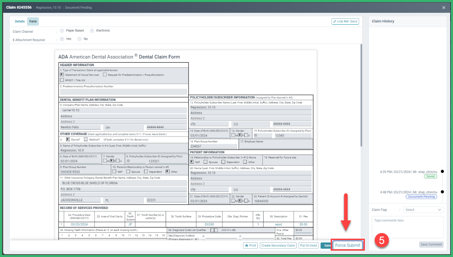Screen dimensions: 453x257
Task: Mark gender F in field 14
Action: pos(239,135)
